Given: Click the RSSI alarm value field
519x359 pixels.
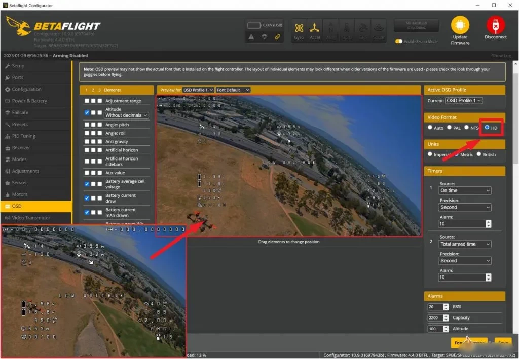Looking at the screenshot, I should (435, 307).
